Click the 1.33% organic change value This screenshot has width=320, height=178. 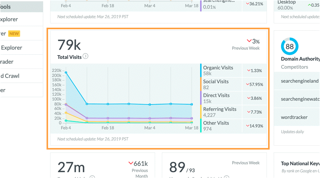[x=256, y=71]
